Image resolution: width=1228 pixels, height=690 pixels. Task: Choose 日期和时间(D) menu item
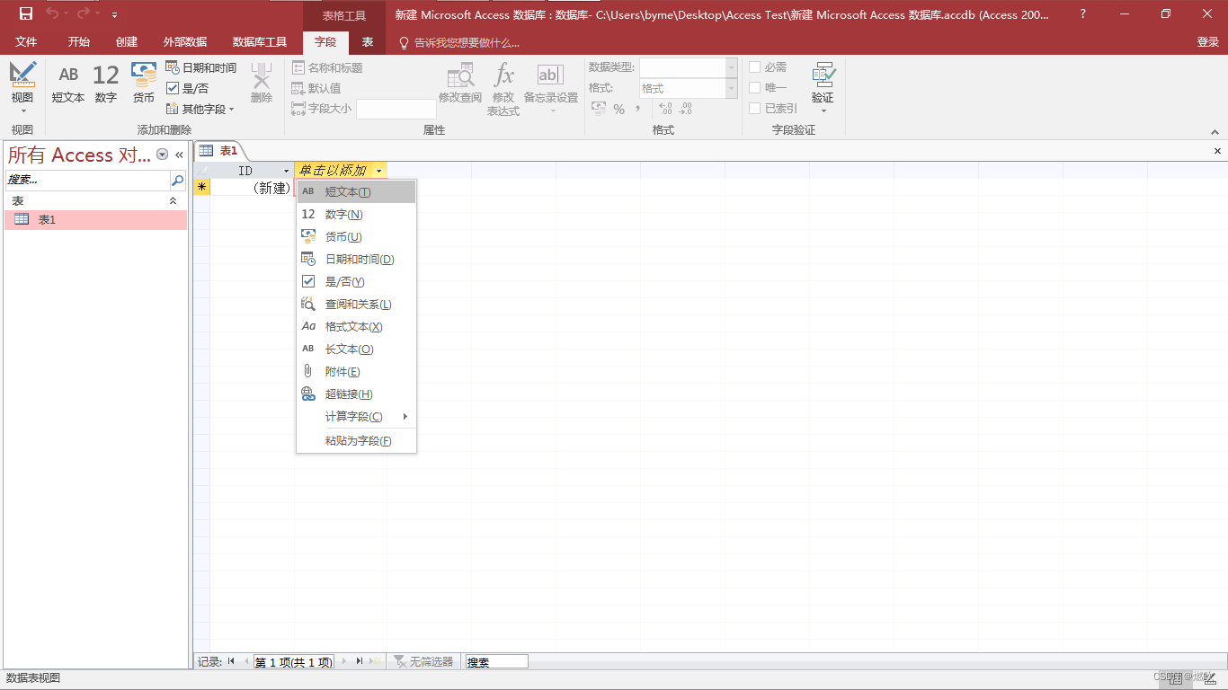coord(357,260)
